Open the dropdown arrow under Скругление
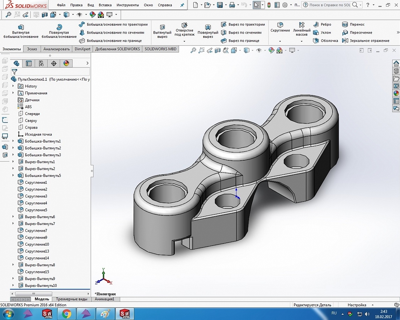The image size is (400, 320). (x=280, y=41)
